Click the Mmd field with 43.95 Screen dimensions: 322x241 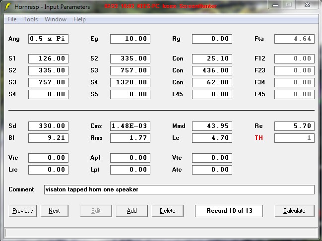(212, 126)
